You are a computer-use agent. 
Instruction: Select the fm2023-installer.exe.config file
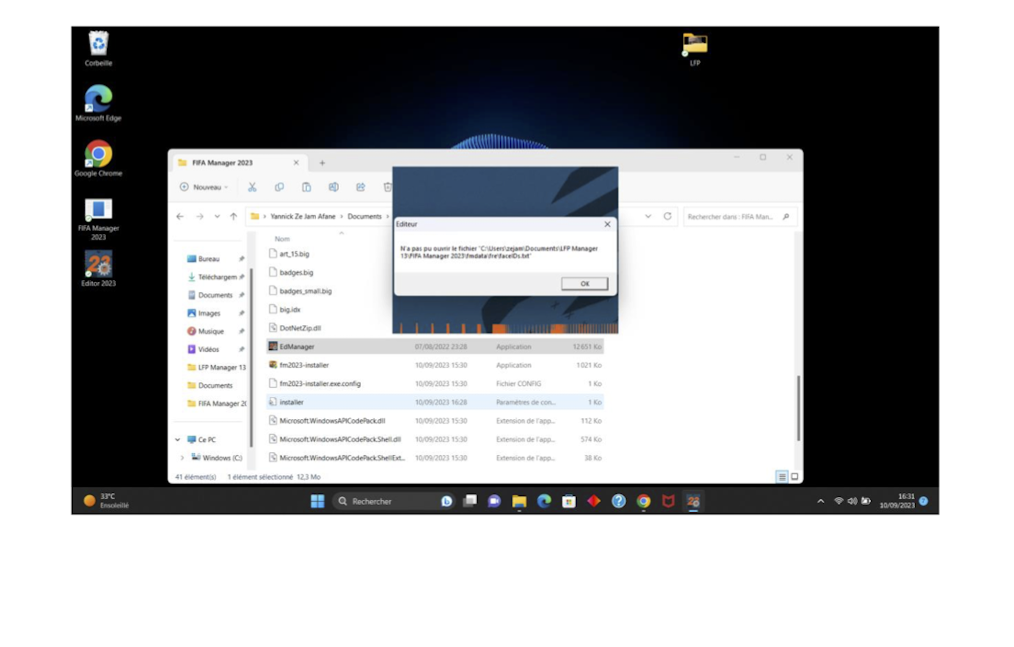pos(435,384)
